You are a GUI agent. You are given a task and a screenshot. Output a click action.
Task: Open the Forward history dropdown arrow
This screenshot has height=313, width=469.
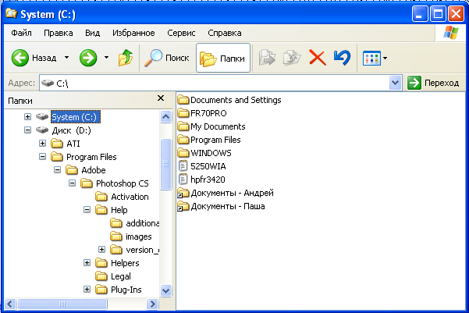click(106, 58)
